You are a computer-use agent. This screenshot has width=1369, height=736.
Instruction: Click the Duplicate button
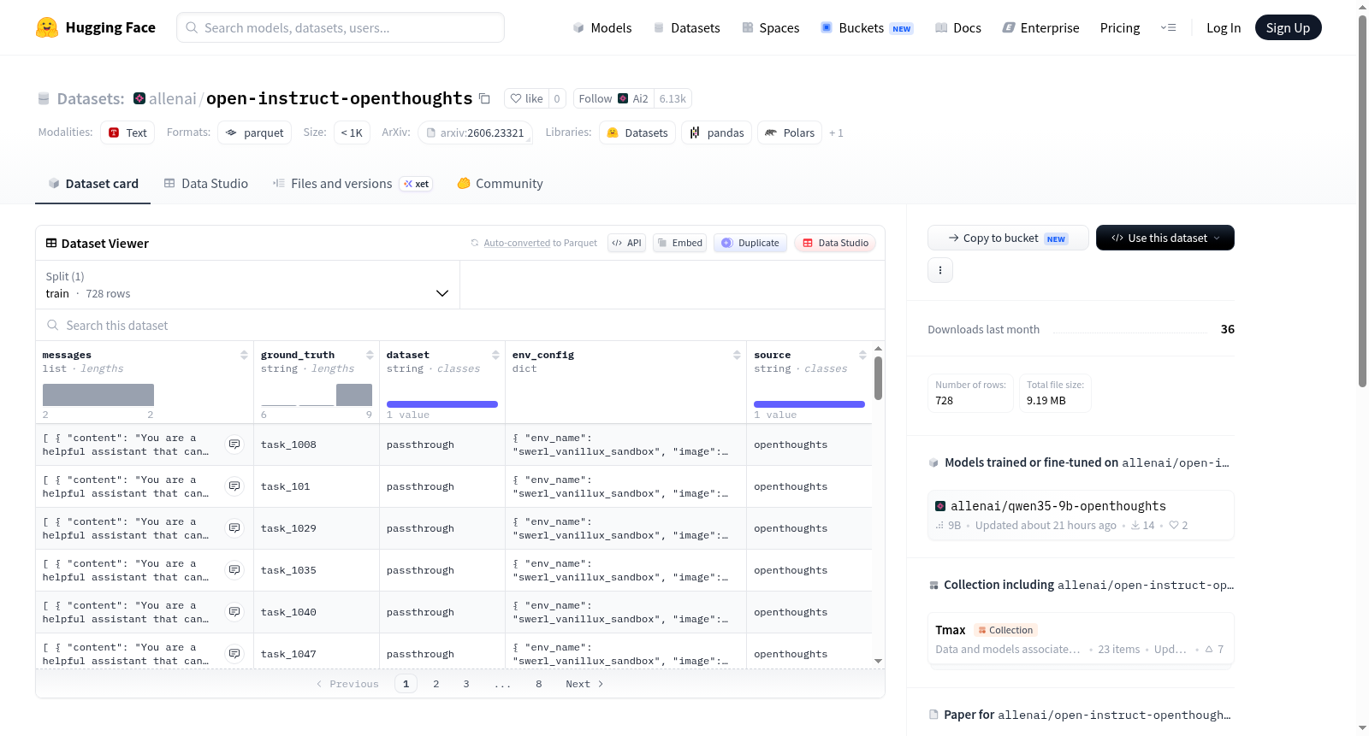(x=750, y=243)
